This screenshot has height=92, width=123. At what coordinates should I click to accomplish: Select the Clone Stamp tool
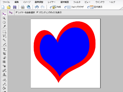(4, 75)
